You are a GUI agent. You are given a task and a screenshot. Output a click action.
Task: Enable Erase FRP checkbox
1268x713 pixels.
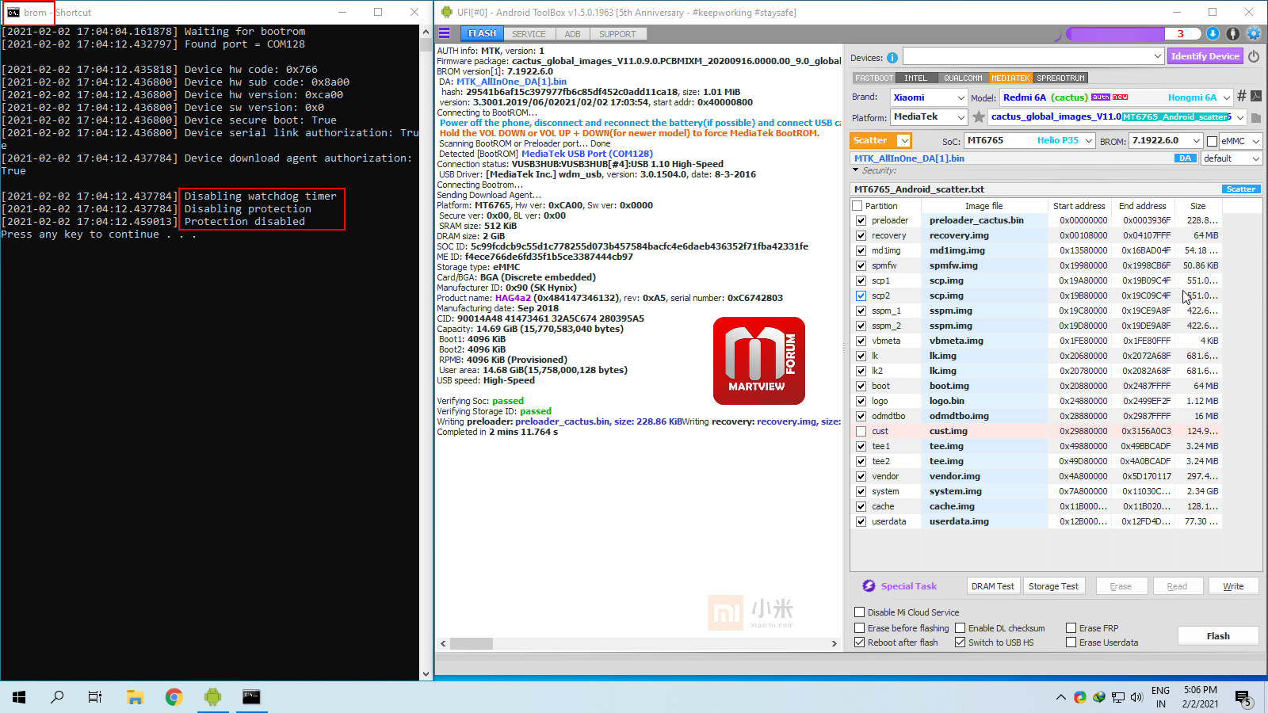coord(1071,628)
